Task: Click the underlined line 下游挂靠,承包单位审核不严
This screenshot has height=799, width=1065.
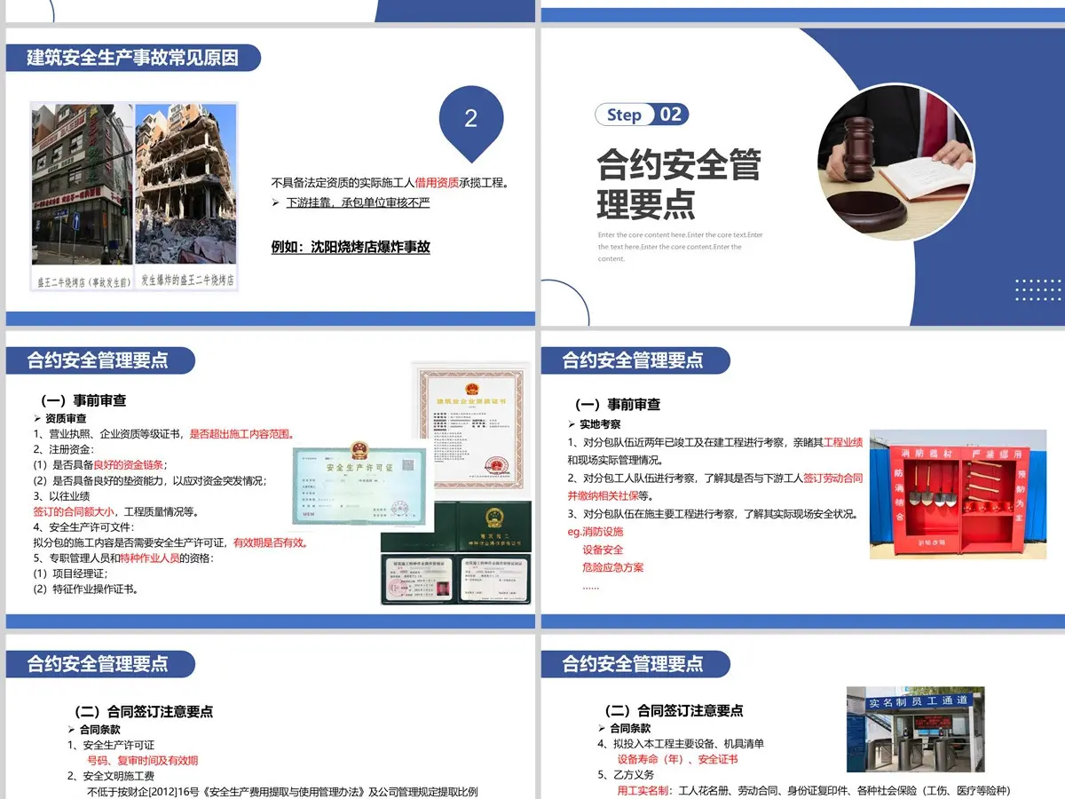Action: [x=358, y=202]
